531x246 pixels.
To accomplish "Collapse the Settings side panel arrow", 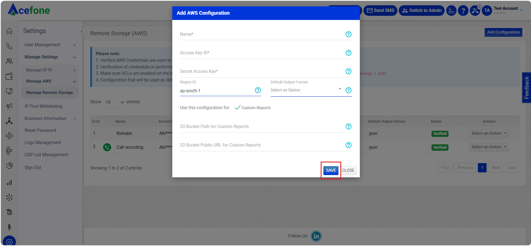I will pyautogui.click(x=82, y=31).
